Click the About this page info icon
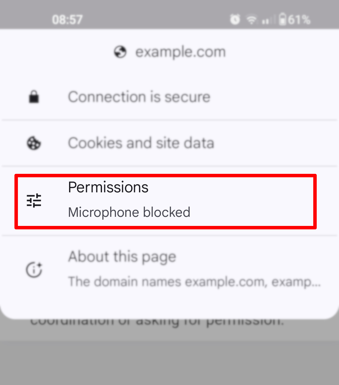The image size is (339, 385). (34, 270)
